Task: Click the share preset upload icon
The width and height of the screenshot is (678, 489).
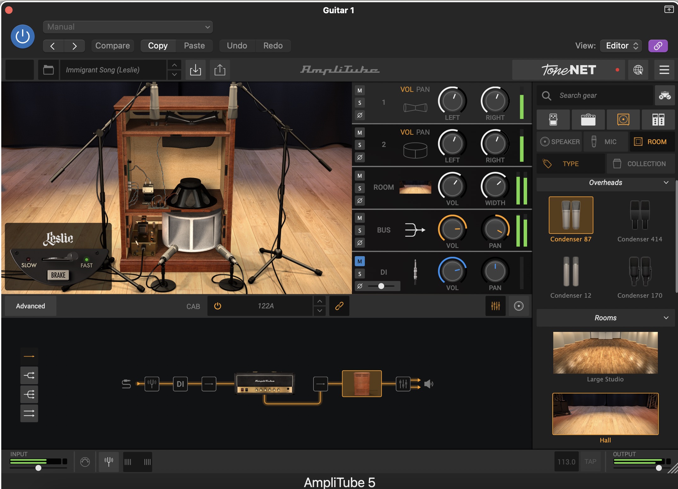Action: point(220,70)
